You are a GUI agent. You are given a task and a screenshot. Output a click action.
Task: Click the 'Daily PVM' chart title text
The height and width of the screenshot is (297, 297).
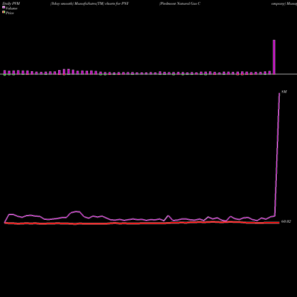[11, 4]
